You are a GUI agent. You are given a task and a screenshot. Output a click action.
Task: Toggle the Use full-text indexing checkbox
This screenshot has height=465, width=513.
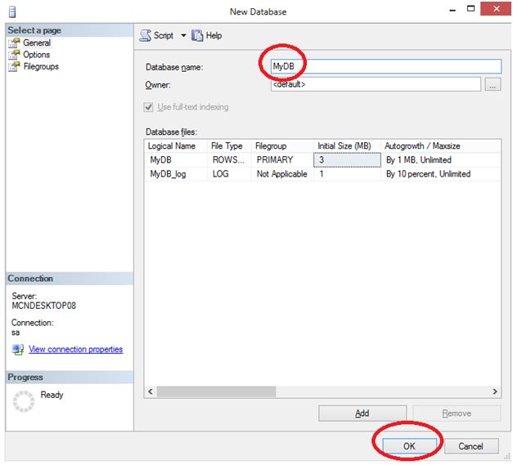[149, 107]
